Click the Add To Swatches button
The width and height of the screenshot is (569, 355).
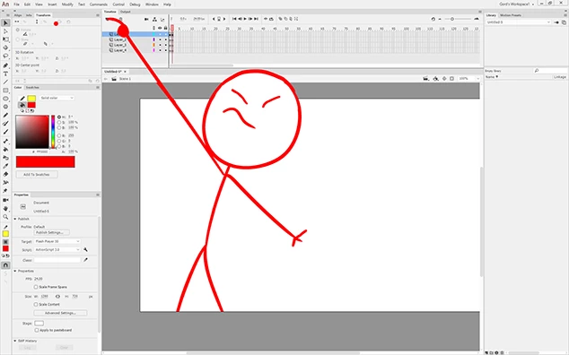click(37, 175)
